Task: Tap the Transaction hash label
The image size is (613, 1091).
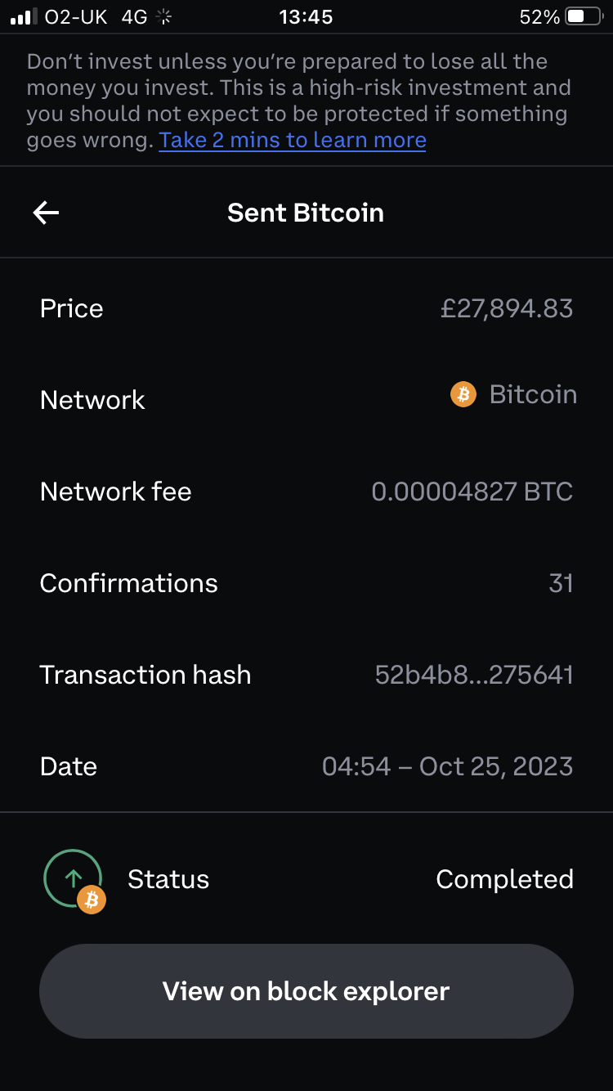Action: pos(145,675)
